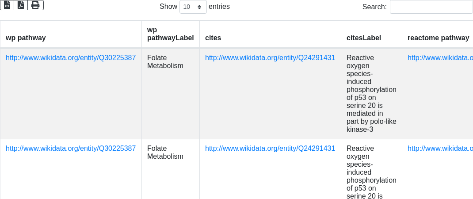
Task: Open first row Q30225387 wp pathway link
Action: [71, 57]
